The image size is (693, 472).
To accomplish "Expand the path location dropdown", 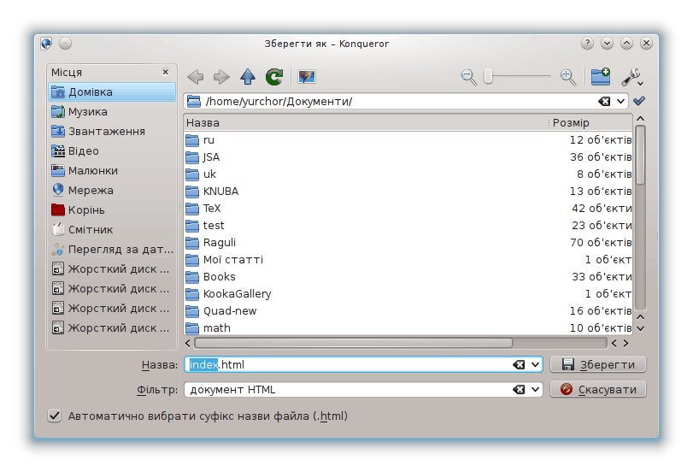I will (x=621, y=102).
